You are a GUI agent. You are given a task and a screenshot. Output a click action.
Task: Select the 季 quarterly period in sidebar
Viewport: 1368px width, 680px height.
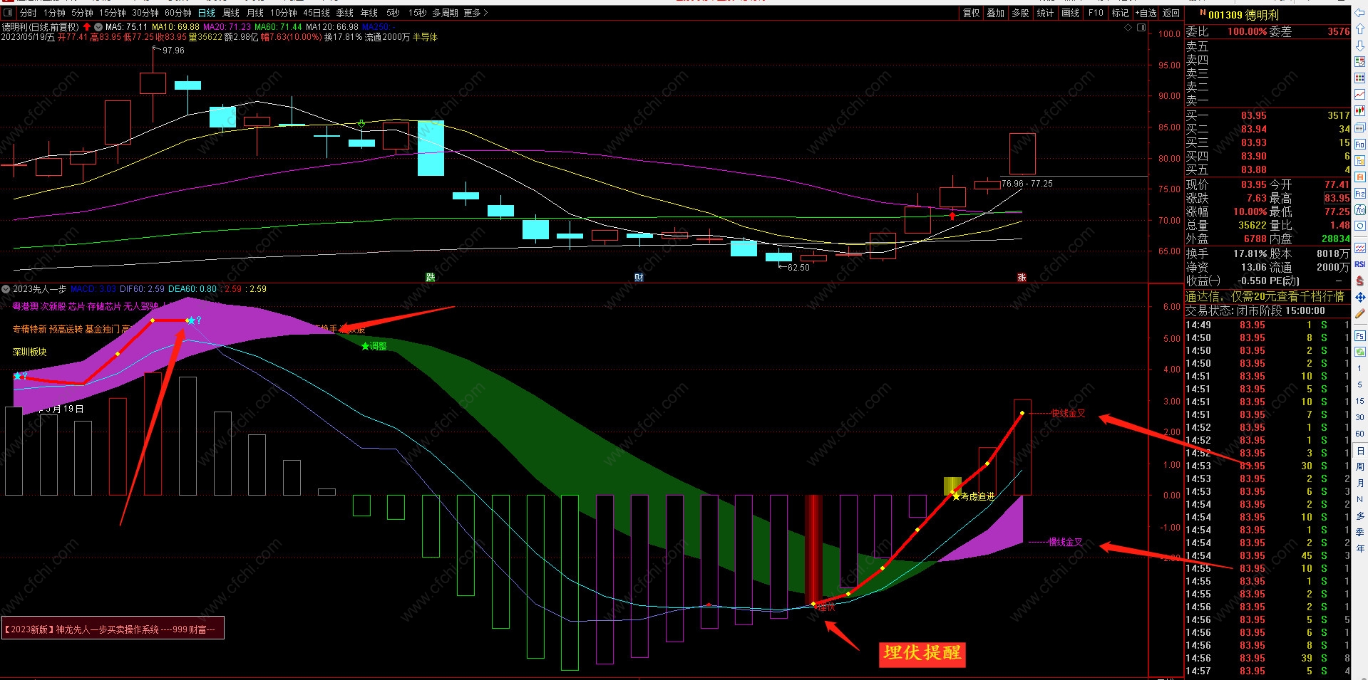(1359, 532)
